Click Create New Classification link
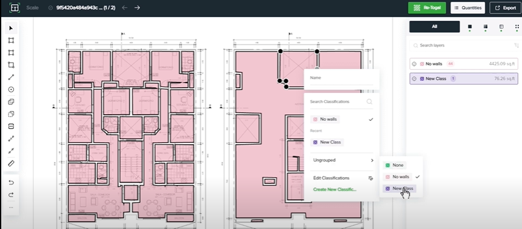The image size is (522, 229). (x=334, y=189)
